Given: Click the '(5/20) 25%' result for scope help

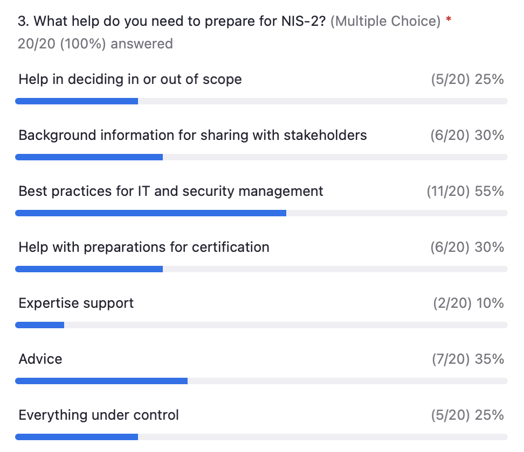Looking at the screenshot, I should click(467, 80).
